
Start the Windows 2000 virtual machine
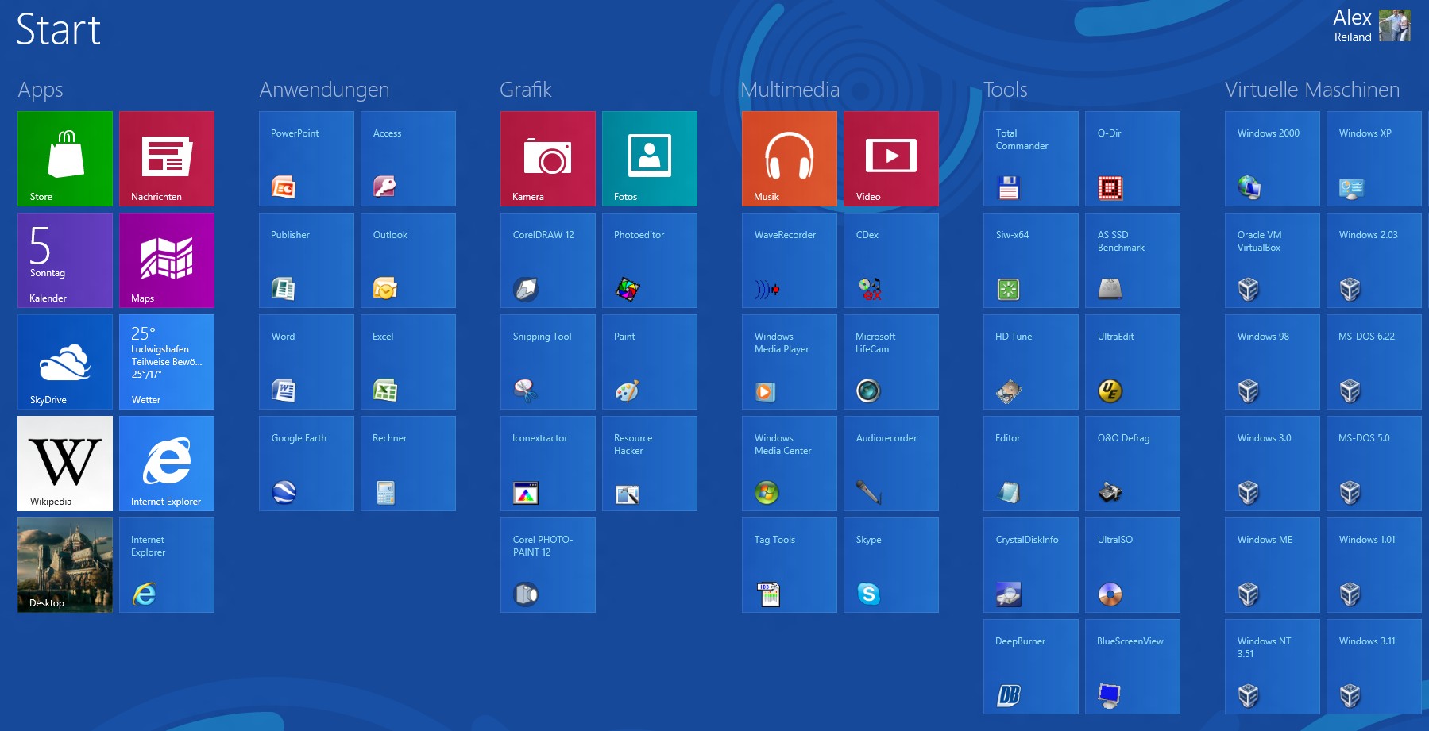pos(1273,159)
